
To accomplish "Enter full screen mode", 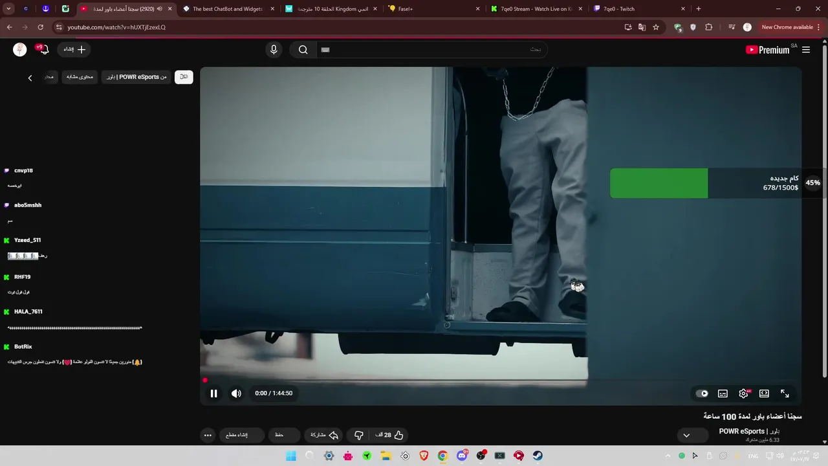I will click(785, 394).
